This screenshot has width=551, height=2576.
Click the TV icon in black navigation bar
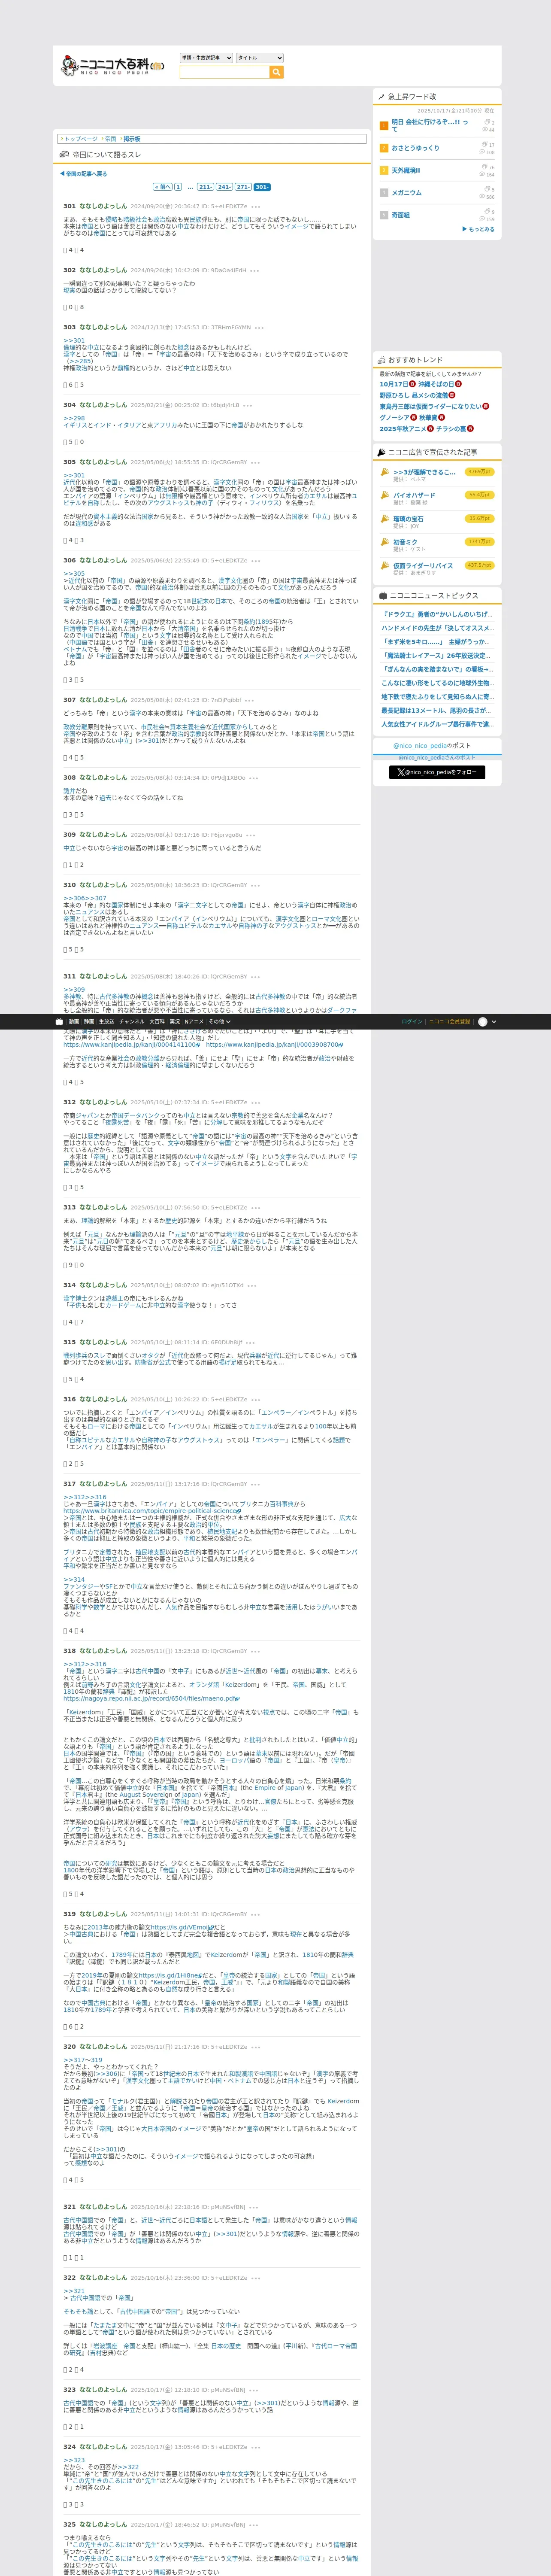(x=59, y=1022)
